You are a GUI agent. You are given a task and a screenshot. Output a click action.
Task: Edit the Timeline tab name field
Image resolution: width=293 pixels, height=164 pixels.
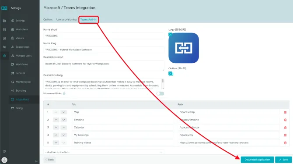click(x=123, y=120)
